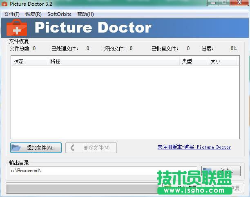Click the 已处理文件: label
Viewport: 250px width, 197px height.
[65, 48]
